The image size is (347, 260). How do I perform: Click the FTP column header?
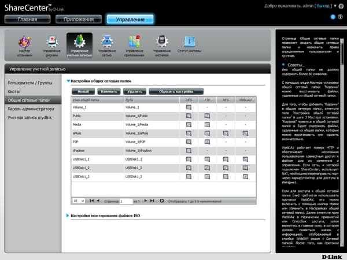tap(208, 100)
